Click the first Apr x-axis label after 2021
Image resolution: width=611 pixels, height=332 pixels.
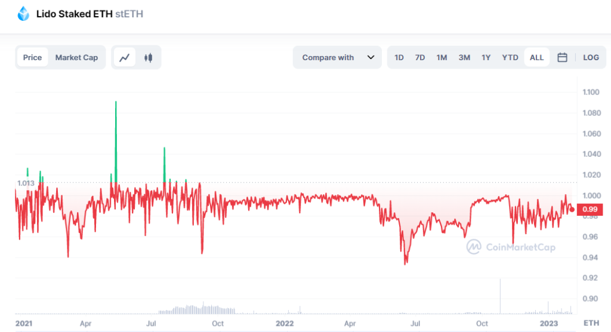click(85, 324)
